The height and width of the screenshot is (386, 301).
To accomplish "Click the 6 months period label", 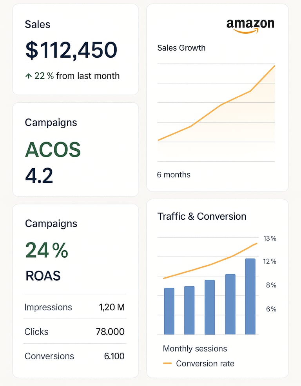I will tap(174, 175).
